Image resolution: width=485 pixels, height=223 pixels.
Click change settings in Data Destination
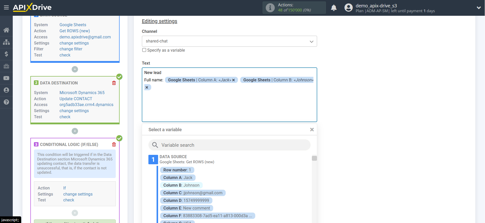point(74,111)
